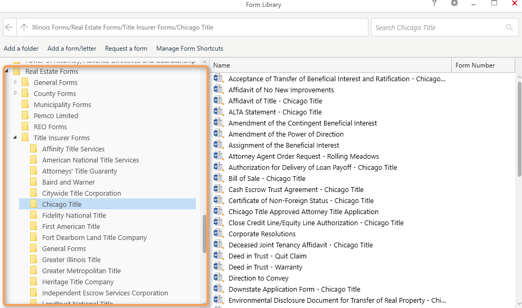Select 'Amendment of the Power of Direction'
Image resolution: width=522 pixels, height=308 pixels.
286,134
